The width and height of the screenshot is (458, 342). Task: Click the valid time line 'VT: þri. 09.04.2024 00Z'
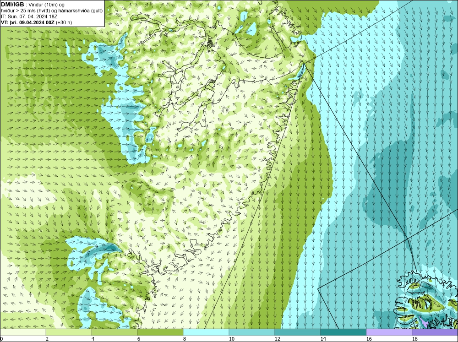click(x=27, y=22)
